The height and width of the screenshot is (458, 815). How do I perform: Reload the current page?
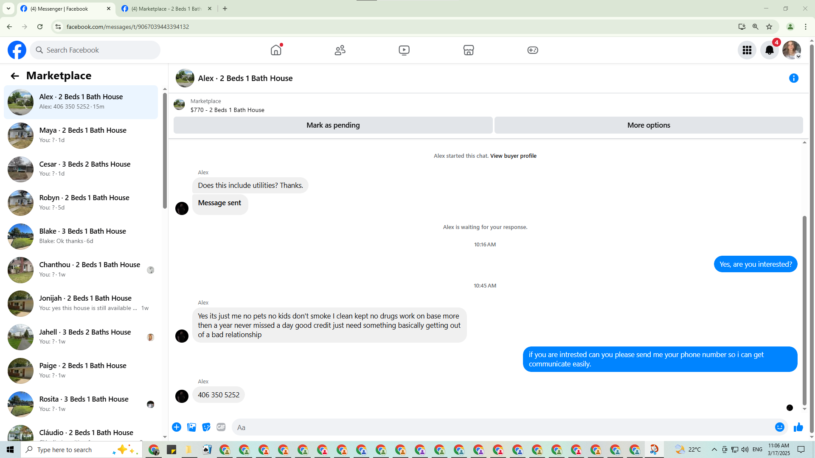pos(40,27)
